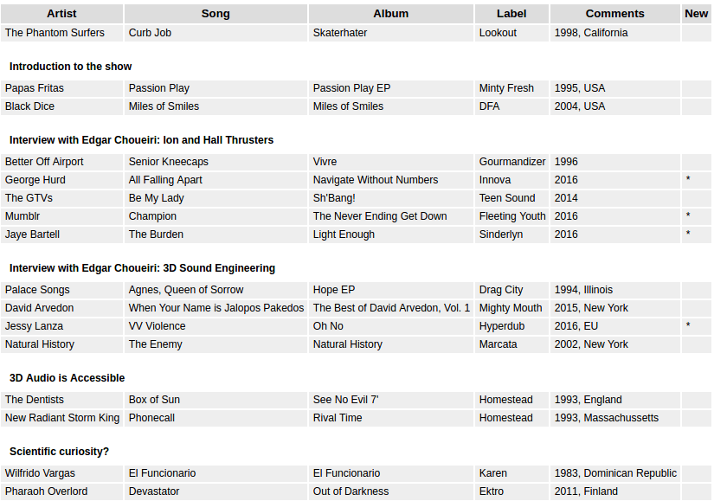Click the Comments column header
This screenshot has height=501, width=714.
pyautogui.click(x=614, y=14)
